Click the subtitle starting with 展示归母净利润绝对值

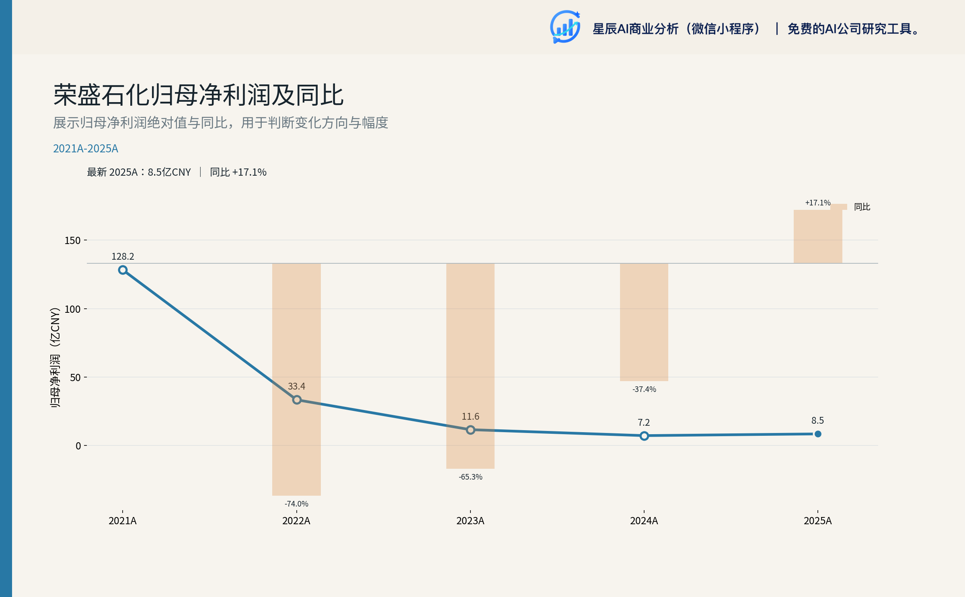(221, 123)
